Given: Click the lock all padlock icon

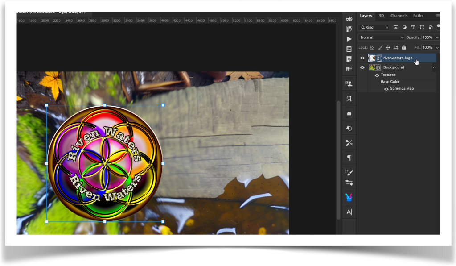Looking at the screenshot, I should tap(404, 47).
